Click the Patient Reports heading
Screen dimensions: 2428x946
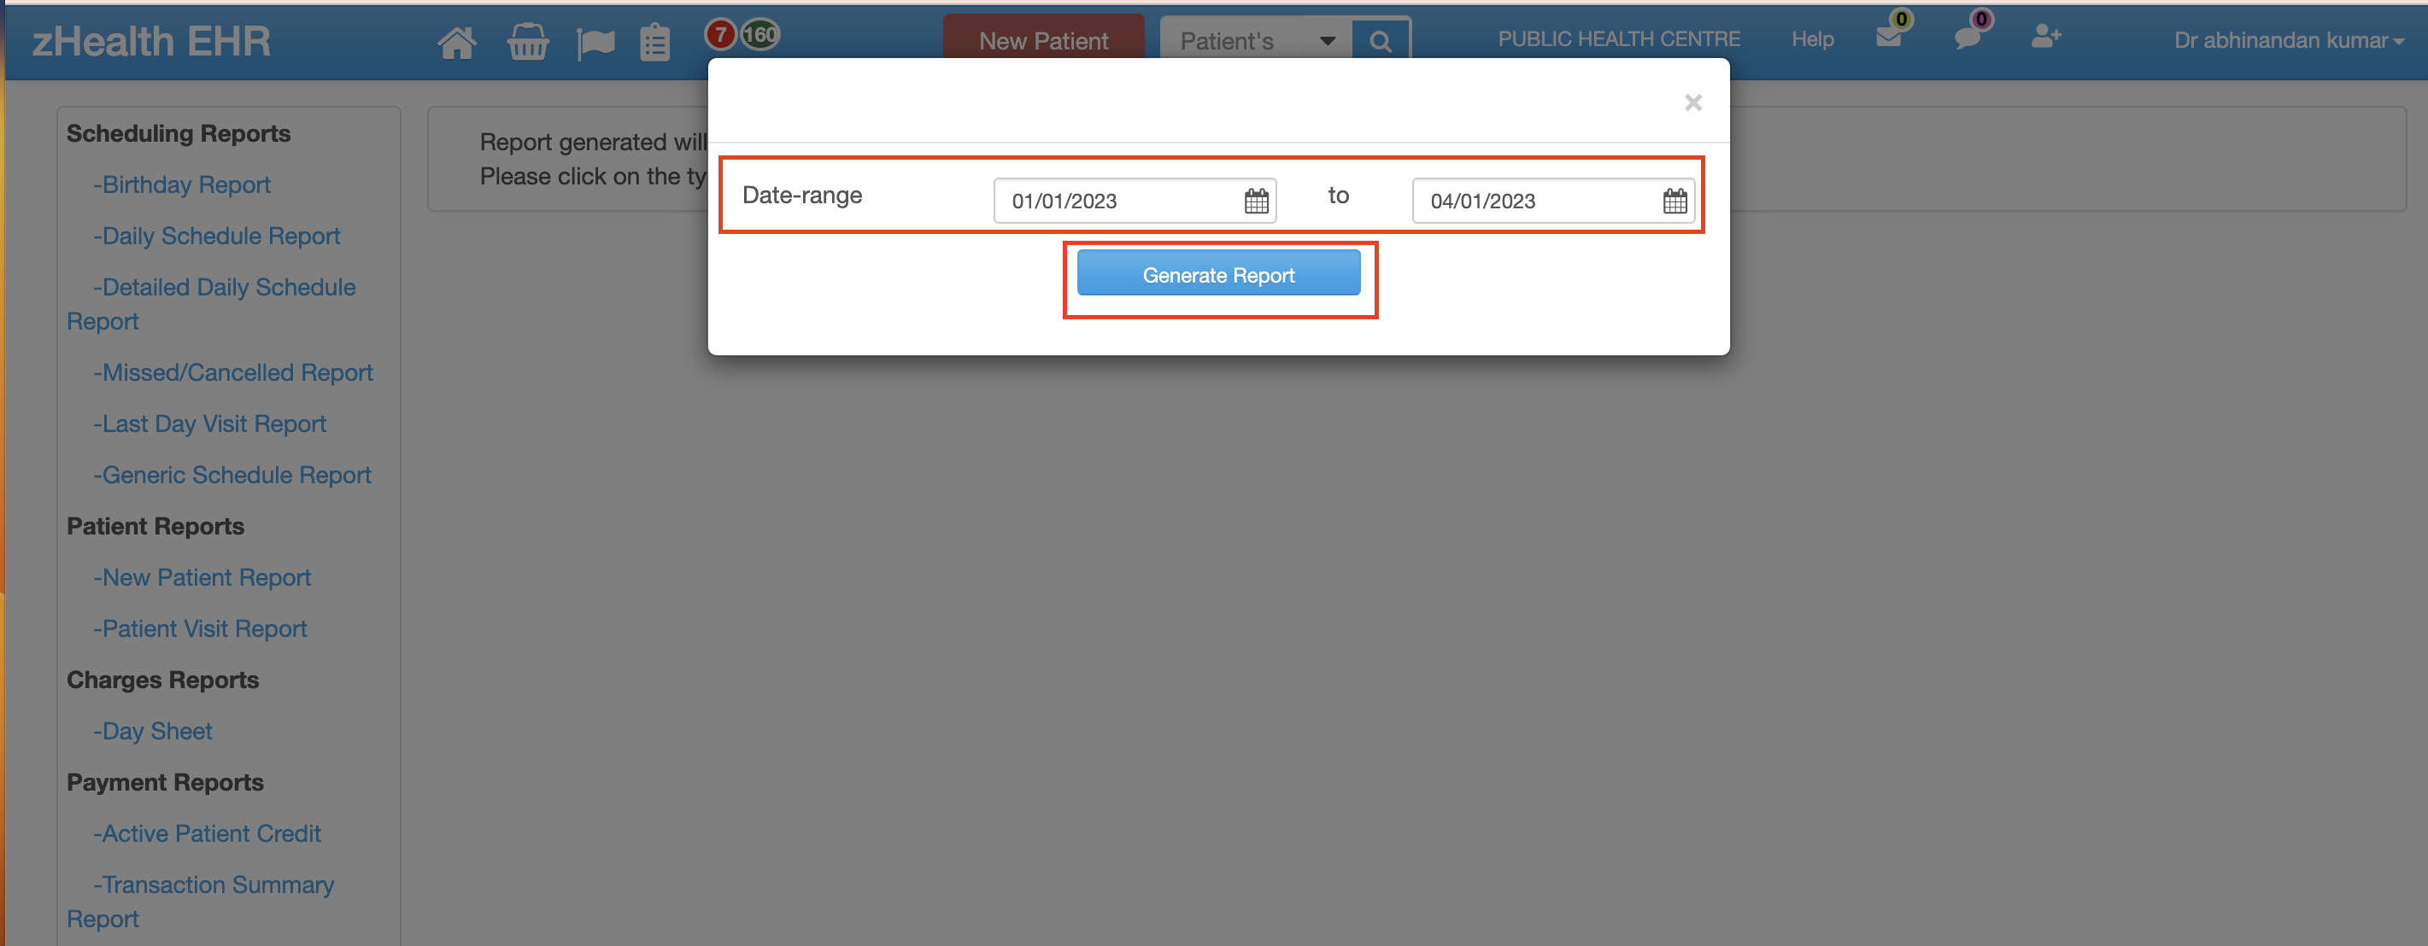(155, 527)
